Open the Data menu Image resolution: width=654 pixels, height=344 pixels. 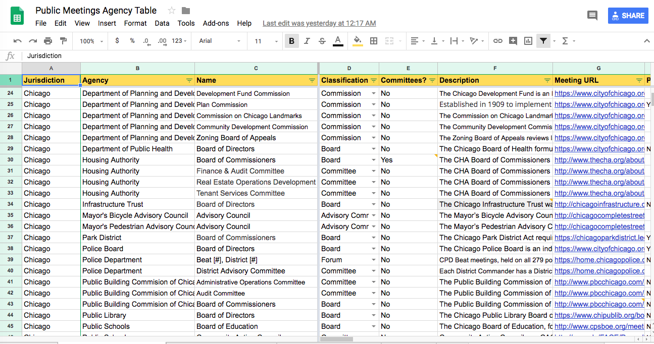(162, 23)
